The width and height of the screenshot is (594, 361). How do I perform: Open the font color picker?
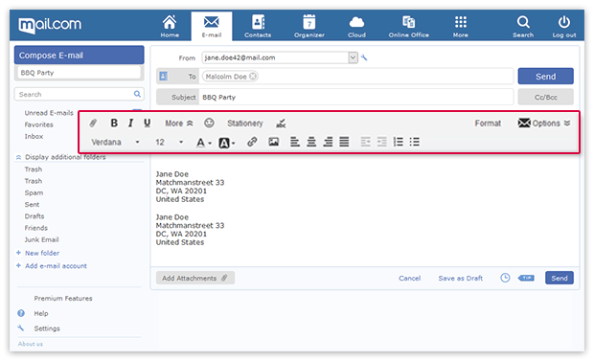coord(203,143)
